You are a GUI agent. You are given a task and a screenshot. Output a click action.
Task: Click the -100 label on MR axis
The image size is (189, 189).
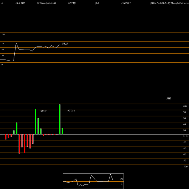185,167
